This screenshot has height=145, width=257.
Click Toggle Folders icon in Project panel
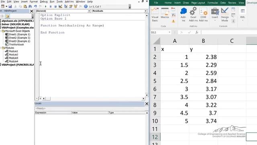coord(7,16)
